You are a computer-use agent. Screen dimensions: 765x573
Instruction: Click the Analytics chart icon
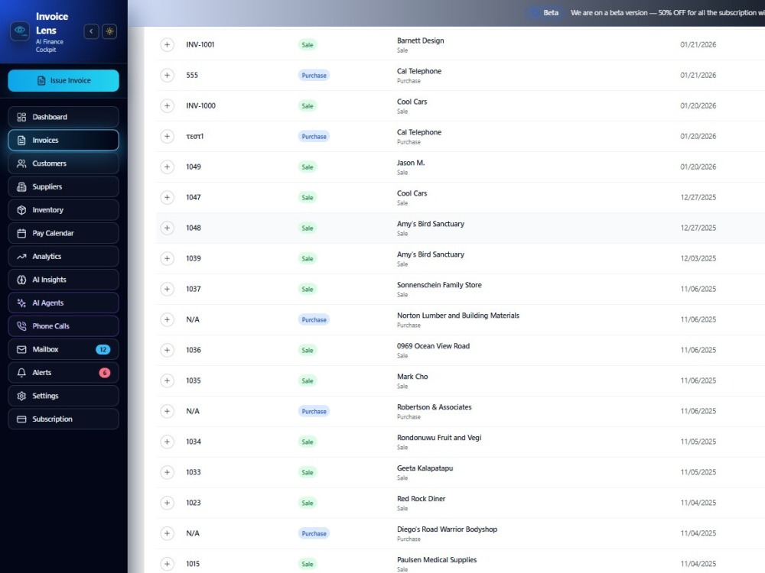(x=21, y=256)
